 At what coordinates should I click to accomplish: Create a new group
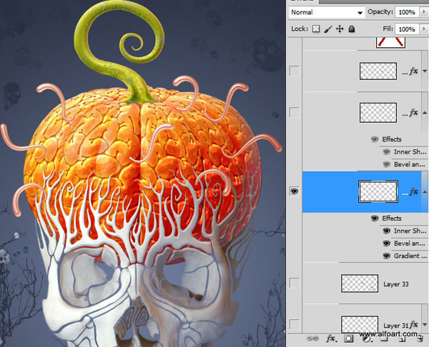point(385,339)
